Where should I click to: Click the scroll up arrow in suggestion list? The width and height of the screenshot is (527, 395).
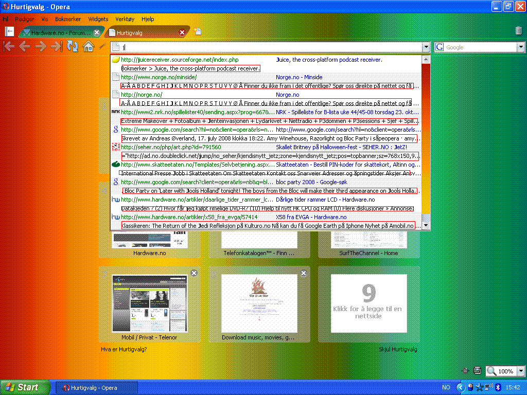pyautogui.click(x=426, y=60)
